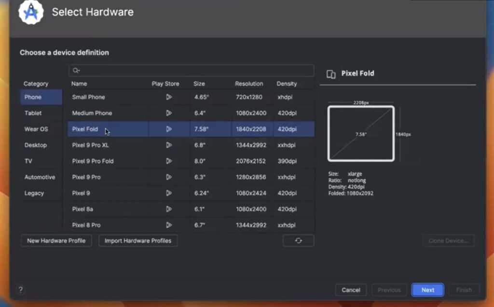
Task: Click the Play Store icon for Pixel 9 Pro Fold
Action: point(169,161)
